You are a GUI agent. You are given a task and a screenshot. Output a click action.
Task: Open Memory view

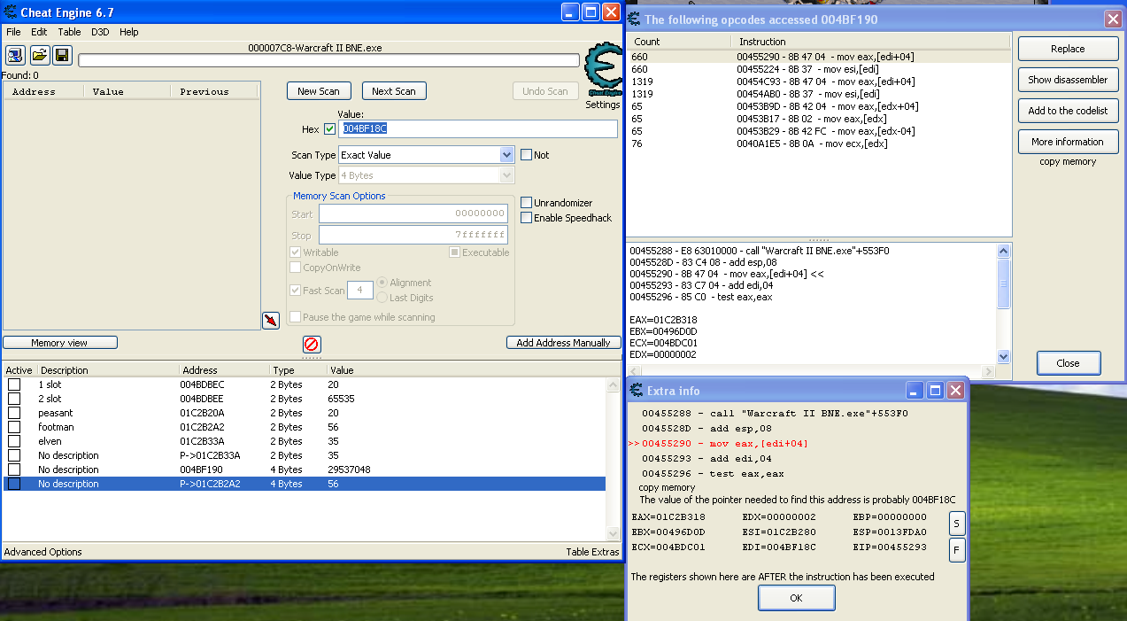[59, 343]
